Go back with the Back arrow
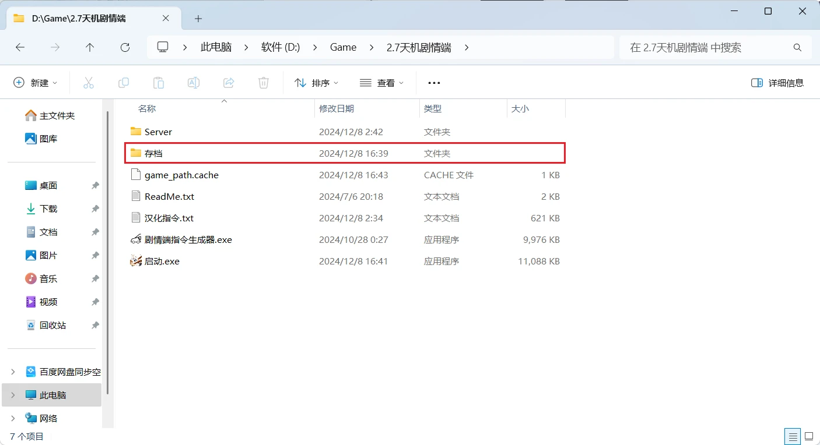The width and height of the screenshot is (820, 445). click(20, 48)
